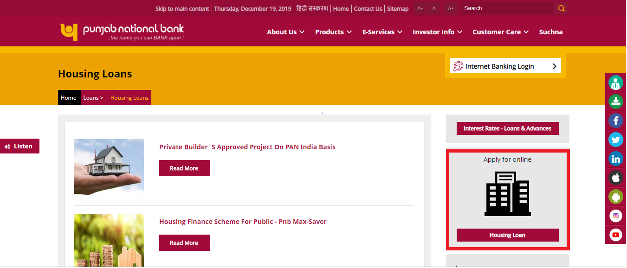Open Interest Rates - Loans & Advances button
The height and width of the screenshot is (268, 627).
coord(508,128)
